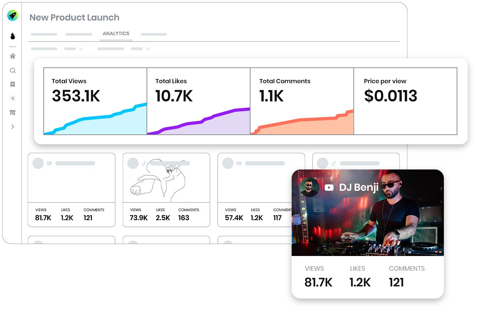The image size is (479, 312).
Task: Click COMMENTS label in DJ Benji card
Action: click(407, 268)
